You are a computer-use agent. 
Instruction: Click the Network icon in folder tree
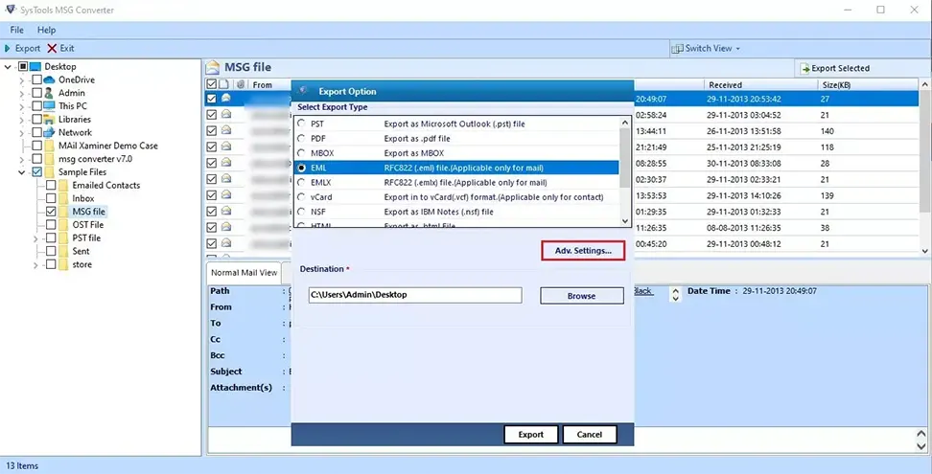point(50,132)
